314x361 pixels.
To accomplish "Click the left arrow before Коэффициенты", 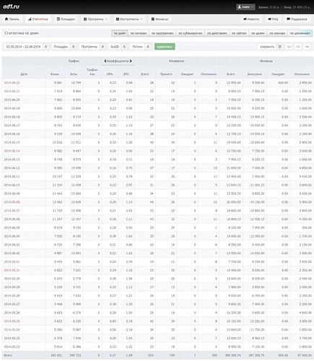I will [105, 61].
